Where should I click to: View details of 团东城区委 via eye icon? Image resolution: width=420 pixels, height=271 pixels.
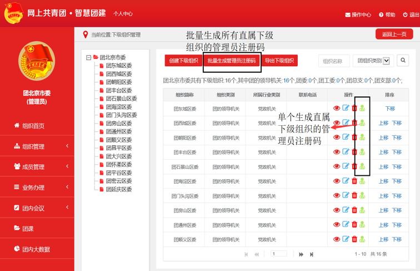tap(337, 108)
